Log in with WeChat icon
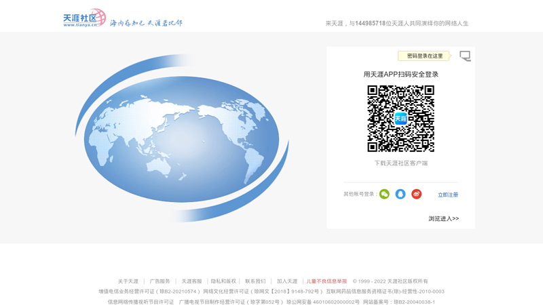 click(x=384, y=194)
